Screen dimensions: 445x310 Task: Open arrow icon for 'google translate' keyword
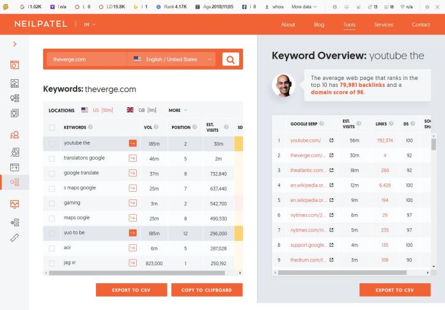pos(132,173)
